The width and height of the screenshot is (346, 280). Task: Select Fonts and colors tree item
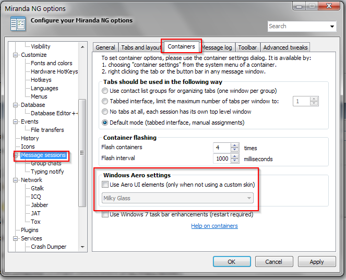[x=52, y=63]
